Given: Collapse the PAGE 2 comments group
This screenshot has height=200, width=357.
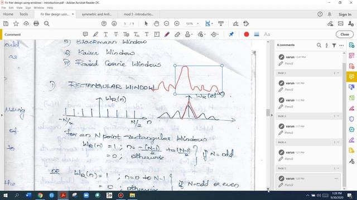Looking at the screenshot, I should click(x=338, y=73).
